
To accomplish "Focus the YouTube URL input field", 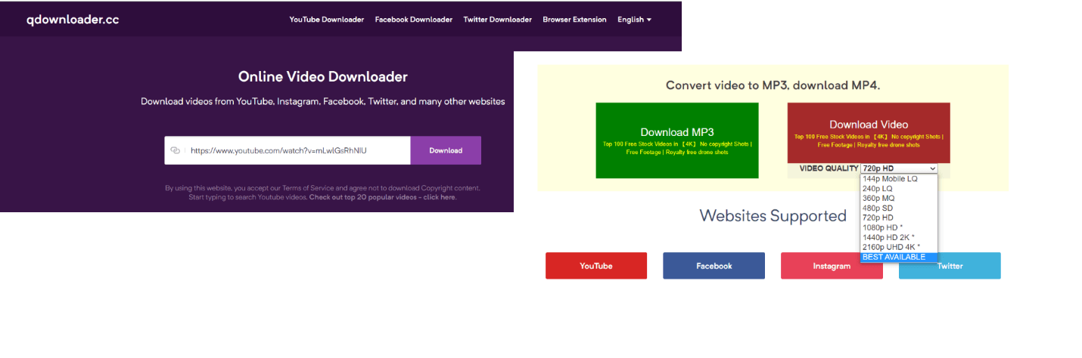I will (288, 150).
